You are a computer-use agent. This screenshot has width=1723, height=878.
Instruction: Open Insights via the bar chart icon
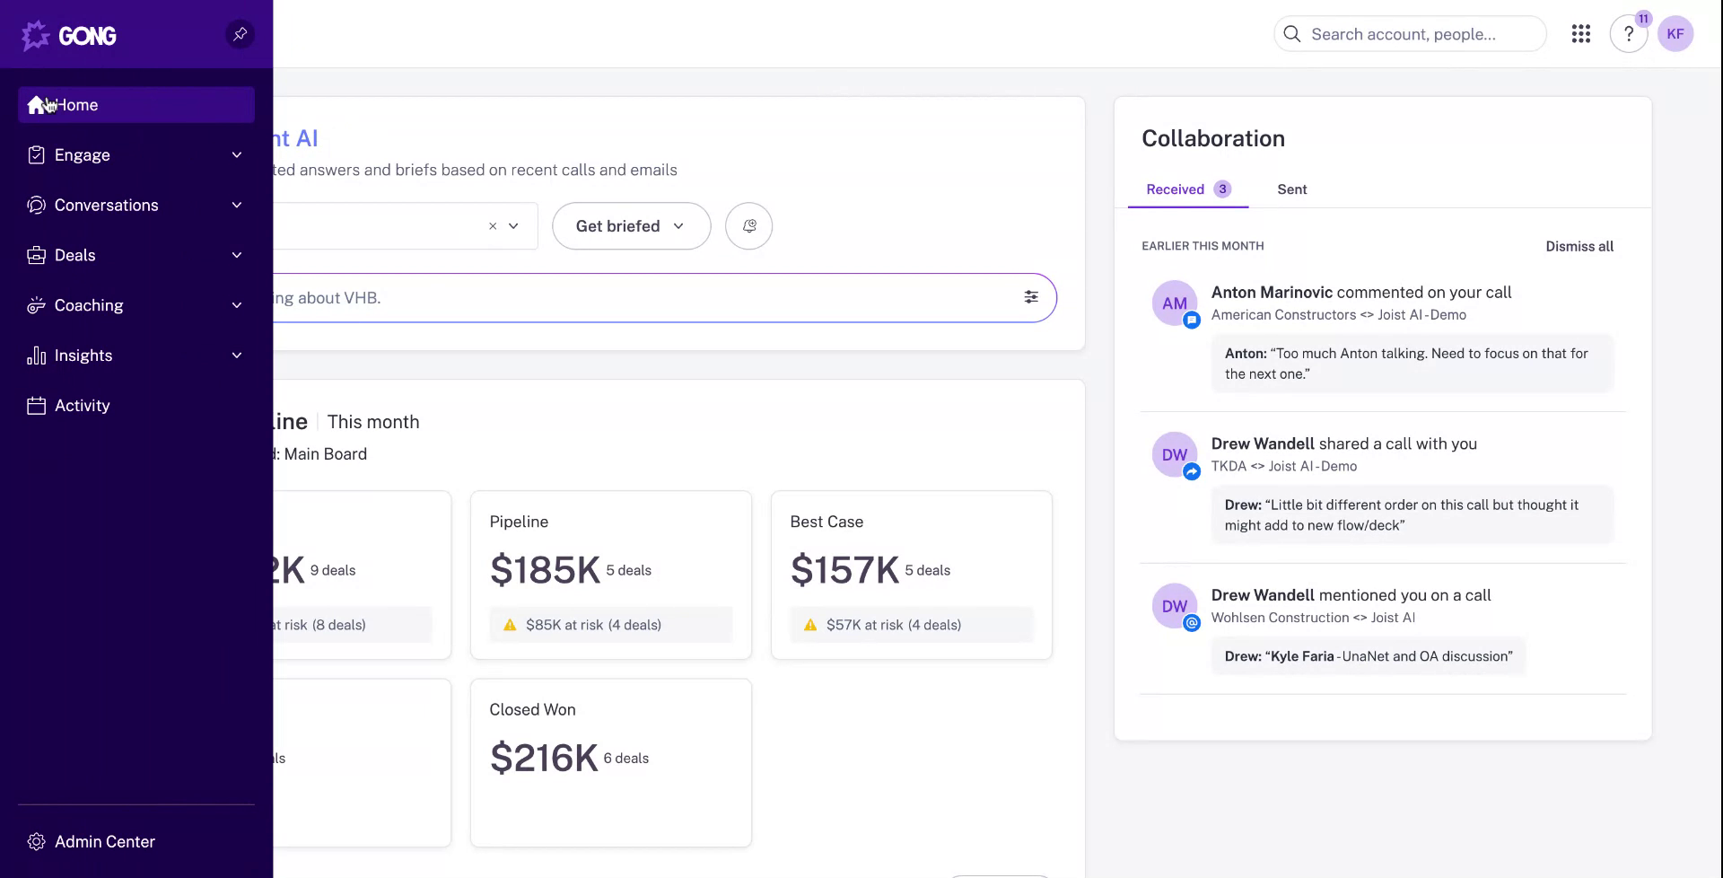click(35, 356)
